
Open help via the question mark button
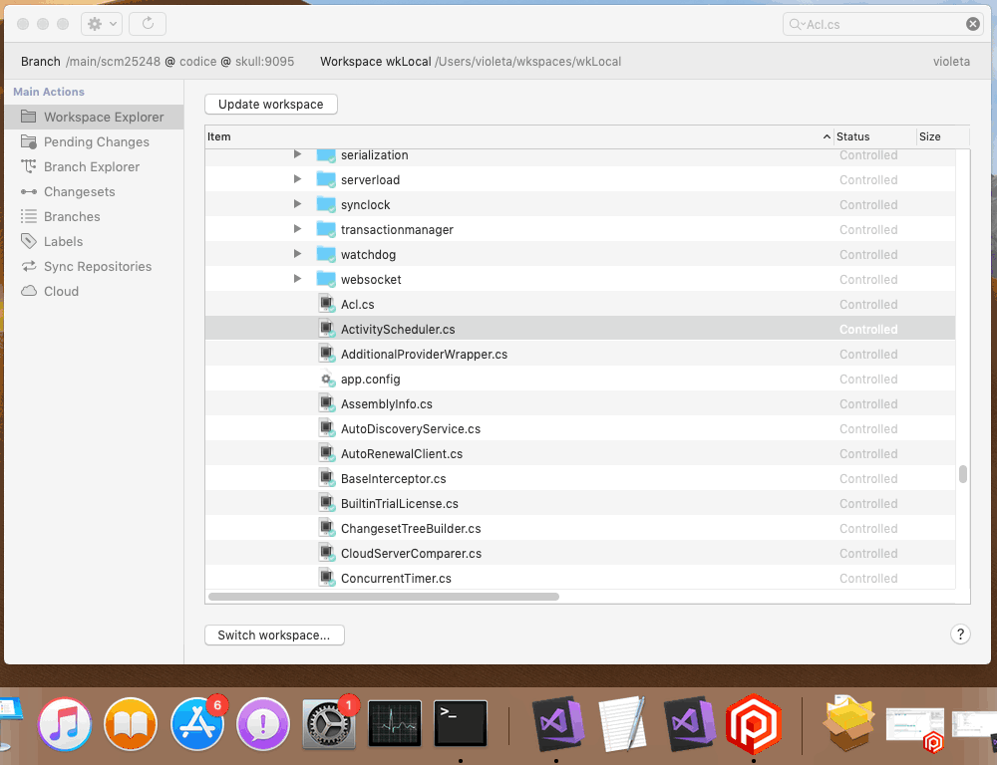click(960, 634)
